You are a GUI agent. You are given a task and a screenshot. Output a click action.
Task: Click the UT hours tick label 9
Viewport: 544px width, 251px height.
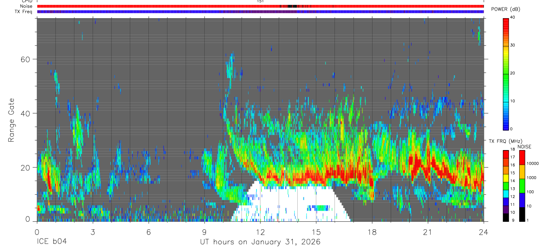[204, 232]
